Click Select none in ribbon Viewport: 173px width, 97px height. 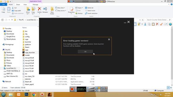pos(90,11)
